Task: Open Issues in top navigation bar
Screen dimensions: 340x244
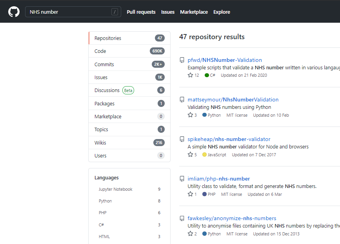Action: (167, 12)
